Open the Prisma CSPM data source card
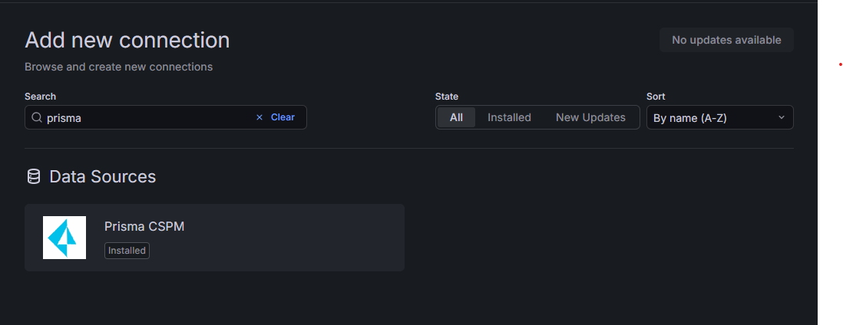Viewport: 843px width, 325px height. point(214,238)
